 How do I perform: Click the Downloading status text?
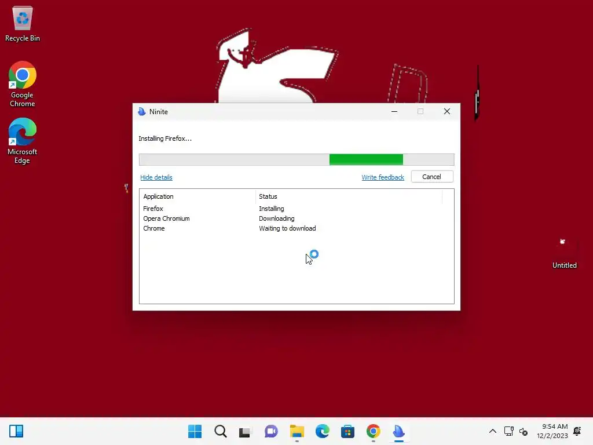[276, 218]
